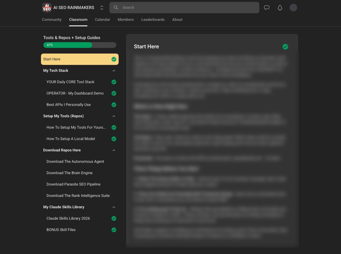This screenshot has width=341, height=254.
Task: Open the YOUR Daily CORE Tool Stack lesson
Action: point(70,82)
